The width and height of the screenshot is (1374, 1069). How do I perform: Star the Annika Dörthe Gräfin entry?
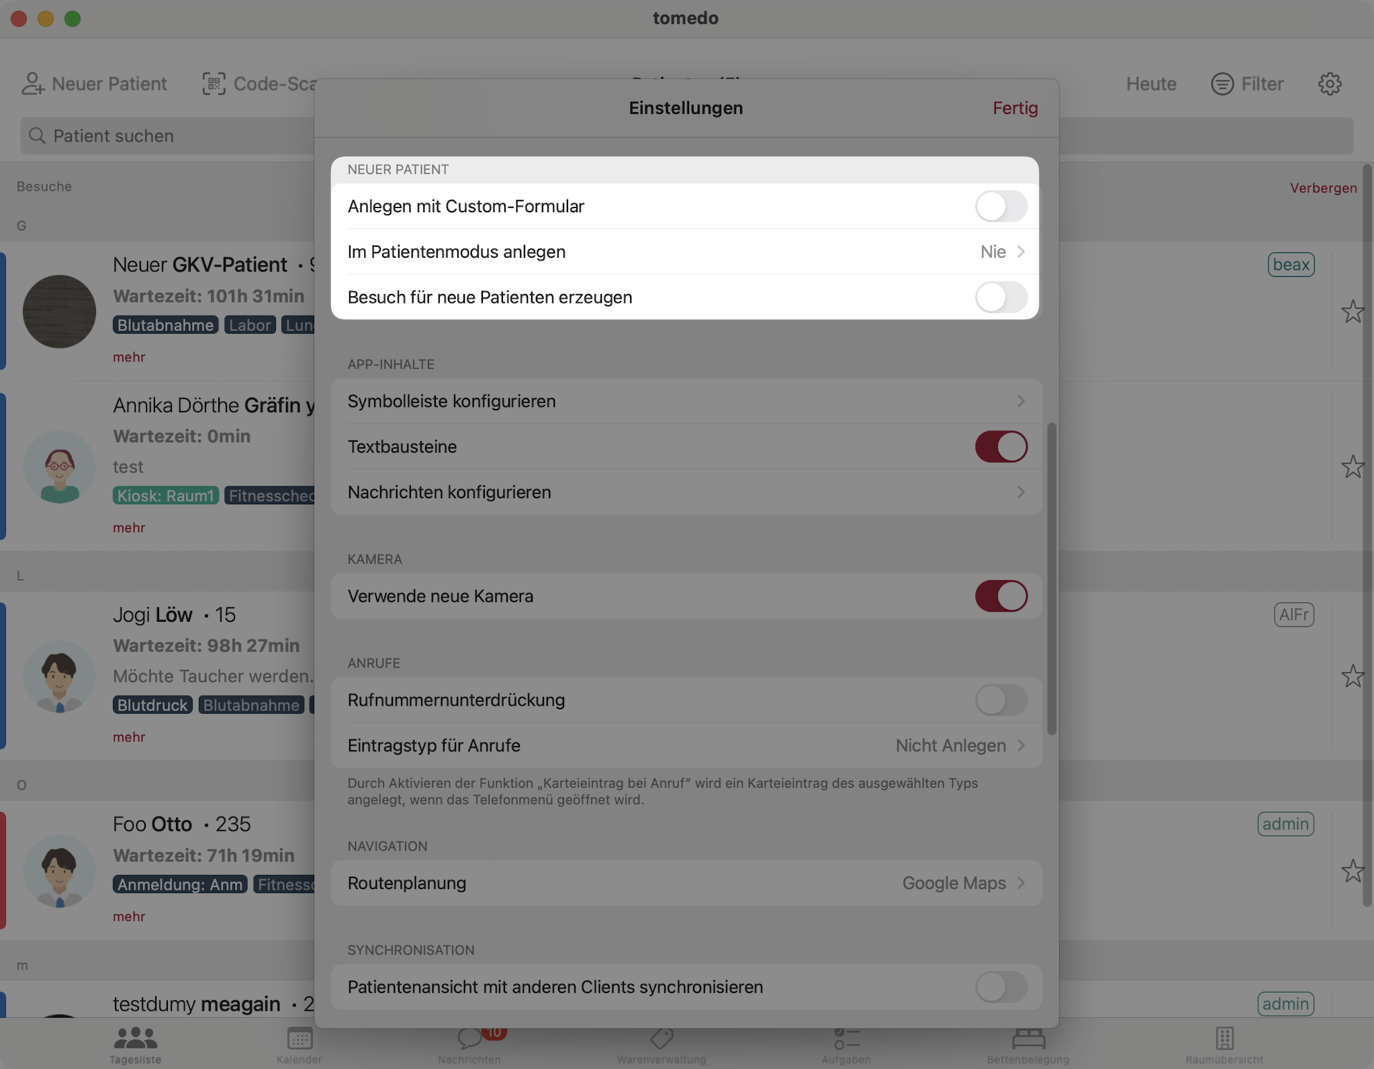coord(1353,467)
